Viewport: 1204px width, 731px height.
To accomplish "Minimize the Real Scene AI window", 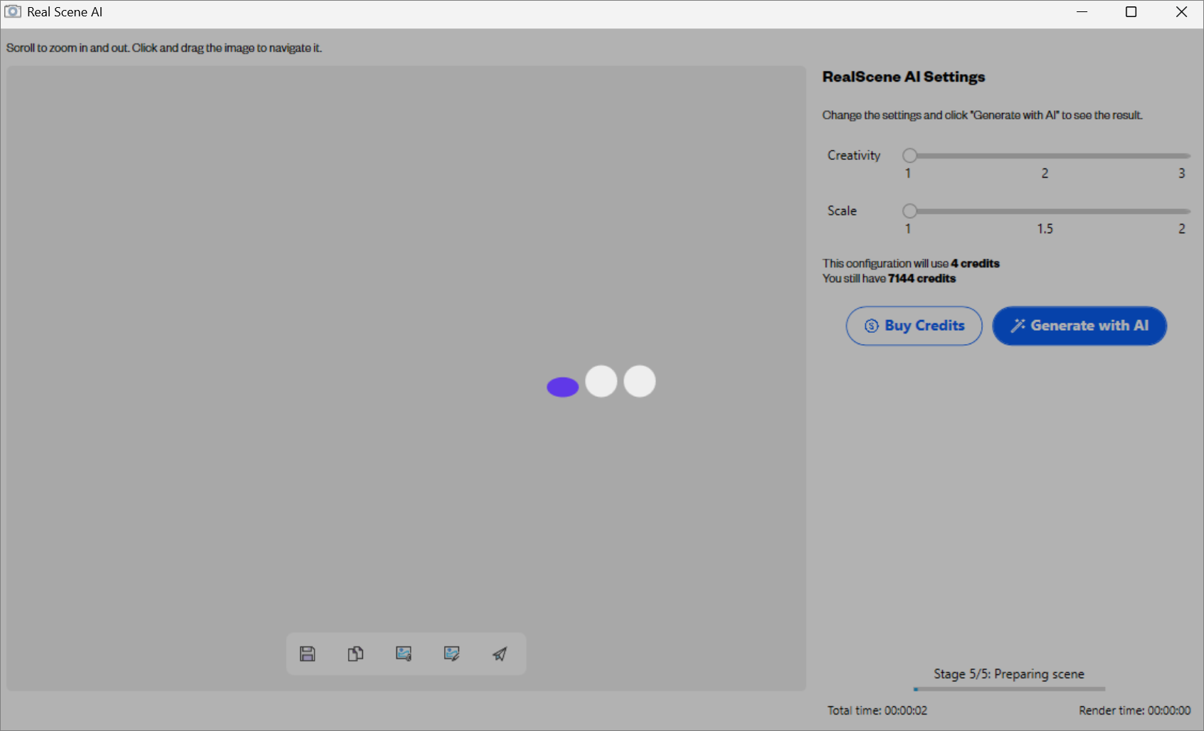I will pyautogui.click(x=1082, y=12).
